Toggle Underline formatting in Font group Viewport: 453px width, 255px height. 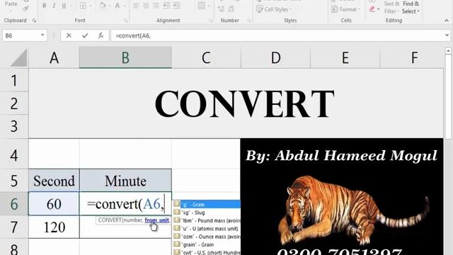pyautogui.click(x=64, y=6)
